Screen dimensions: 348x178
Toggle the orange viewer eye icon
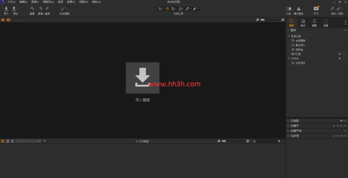click(8, 20)
